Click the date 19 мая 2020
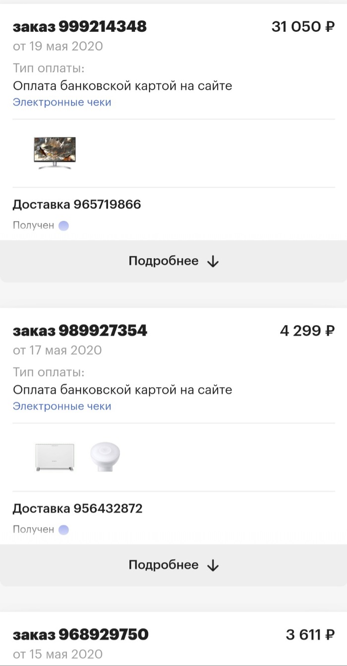The height and width of the screenshot is (666, 347). coord(58,47)
